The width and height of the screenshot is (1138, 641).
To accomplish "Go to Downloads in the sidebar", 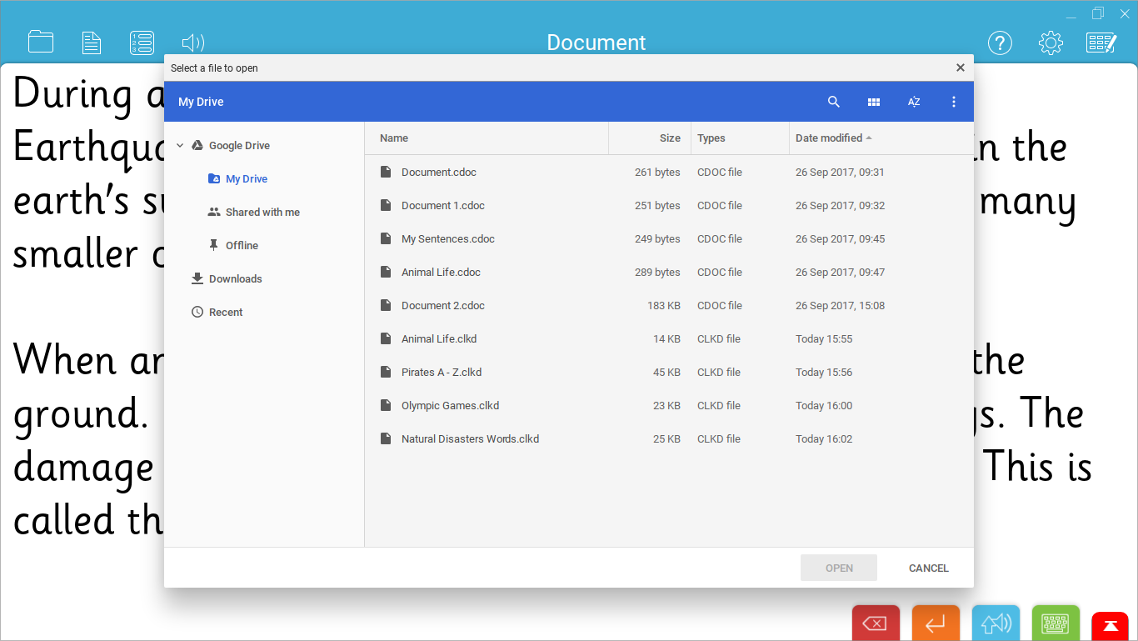I will point(235,278).
